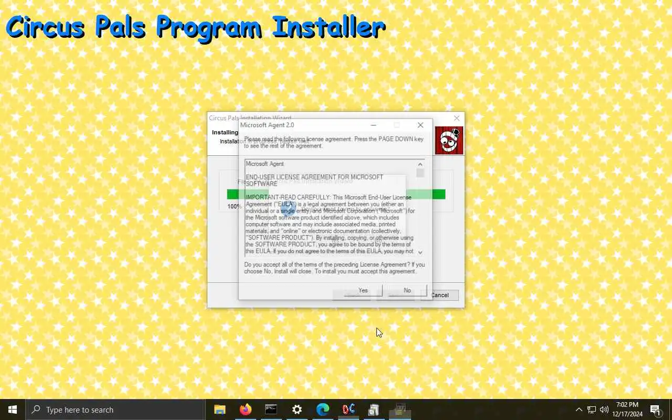Viewport: 672px width, 420px height.
Task: Click the 'Microsoft Agent' license heading text
Action: pyautogui.click(x=265, y=164)
